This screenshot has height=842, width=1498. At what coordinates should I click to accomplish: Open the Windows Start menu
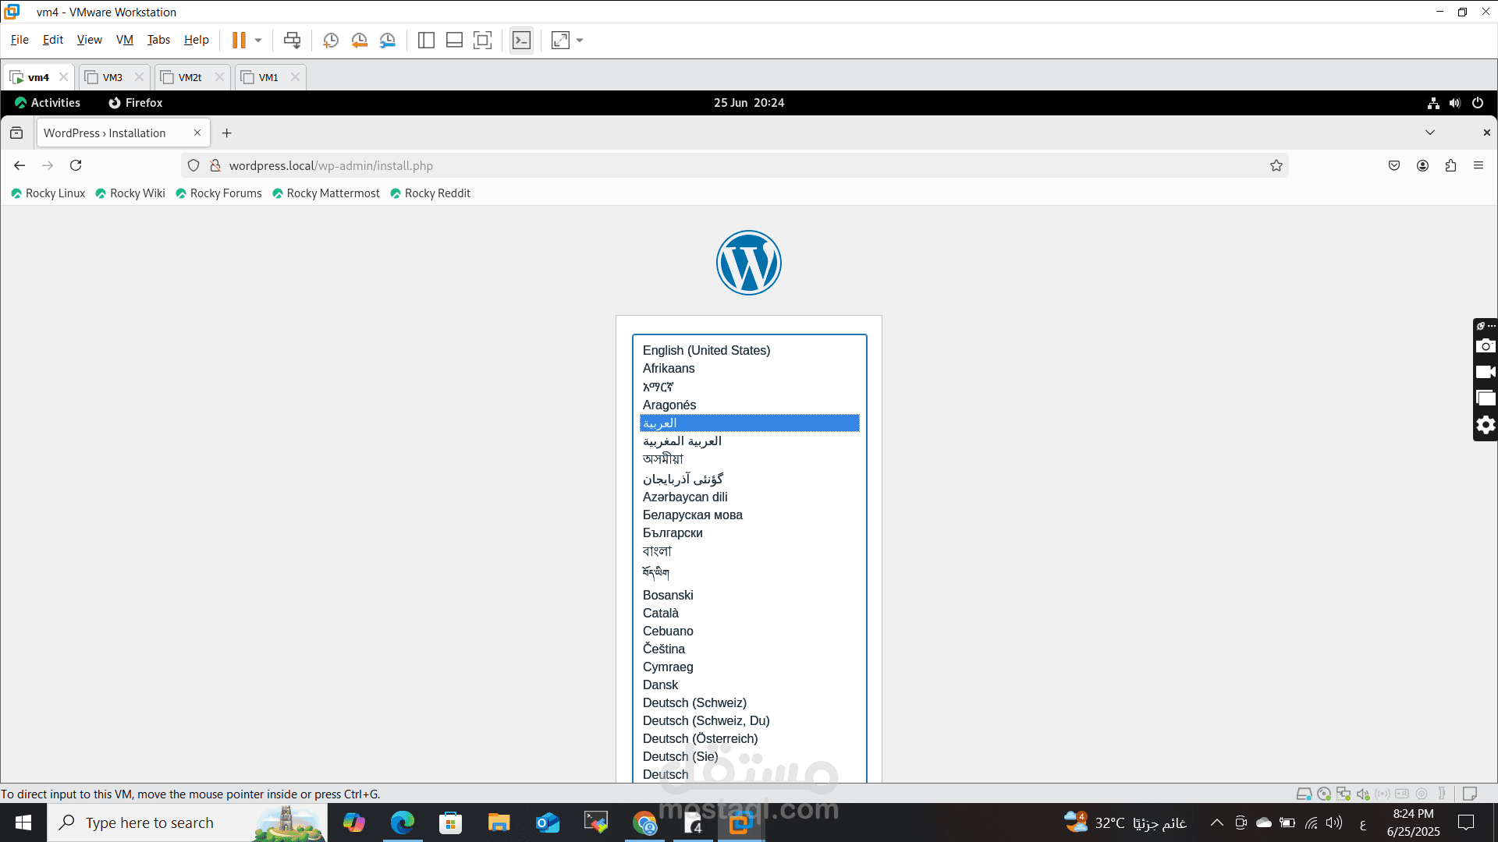(23, 823)
